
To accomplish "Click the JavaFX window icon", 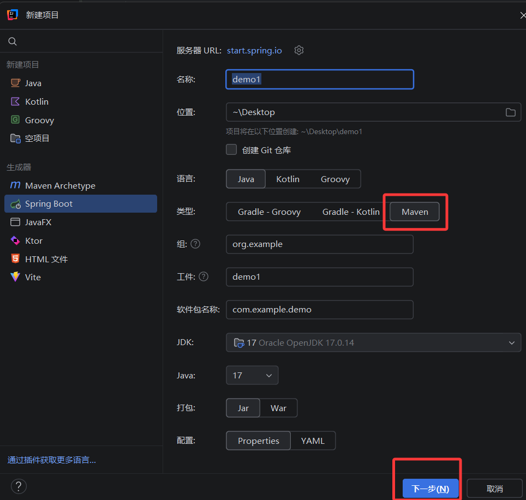I will tap(15, 222).
